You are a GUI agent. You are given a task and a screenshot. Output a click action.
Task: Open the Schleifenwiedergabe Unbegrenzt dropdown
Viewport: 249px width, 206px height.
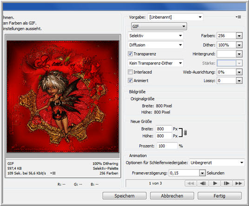(x=217, y=163)
